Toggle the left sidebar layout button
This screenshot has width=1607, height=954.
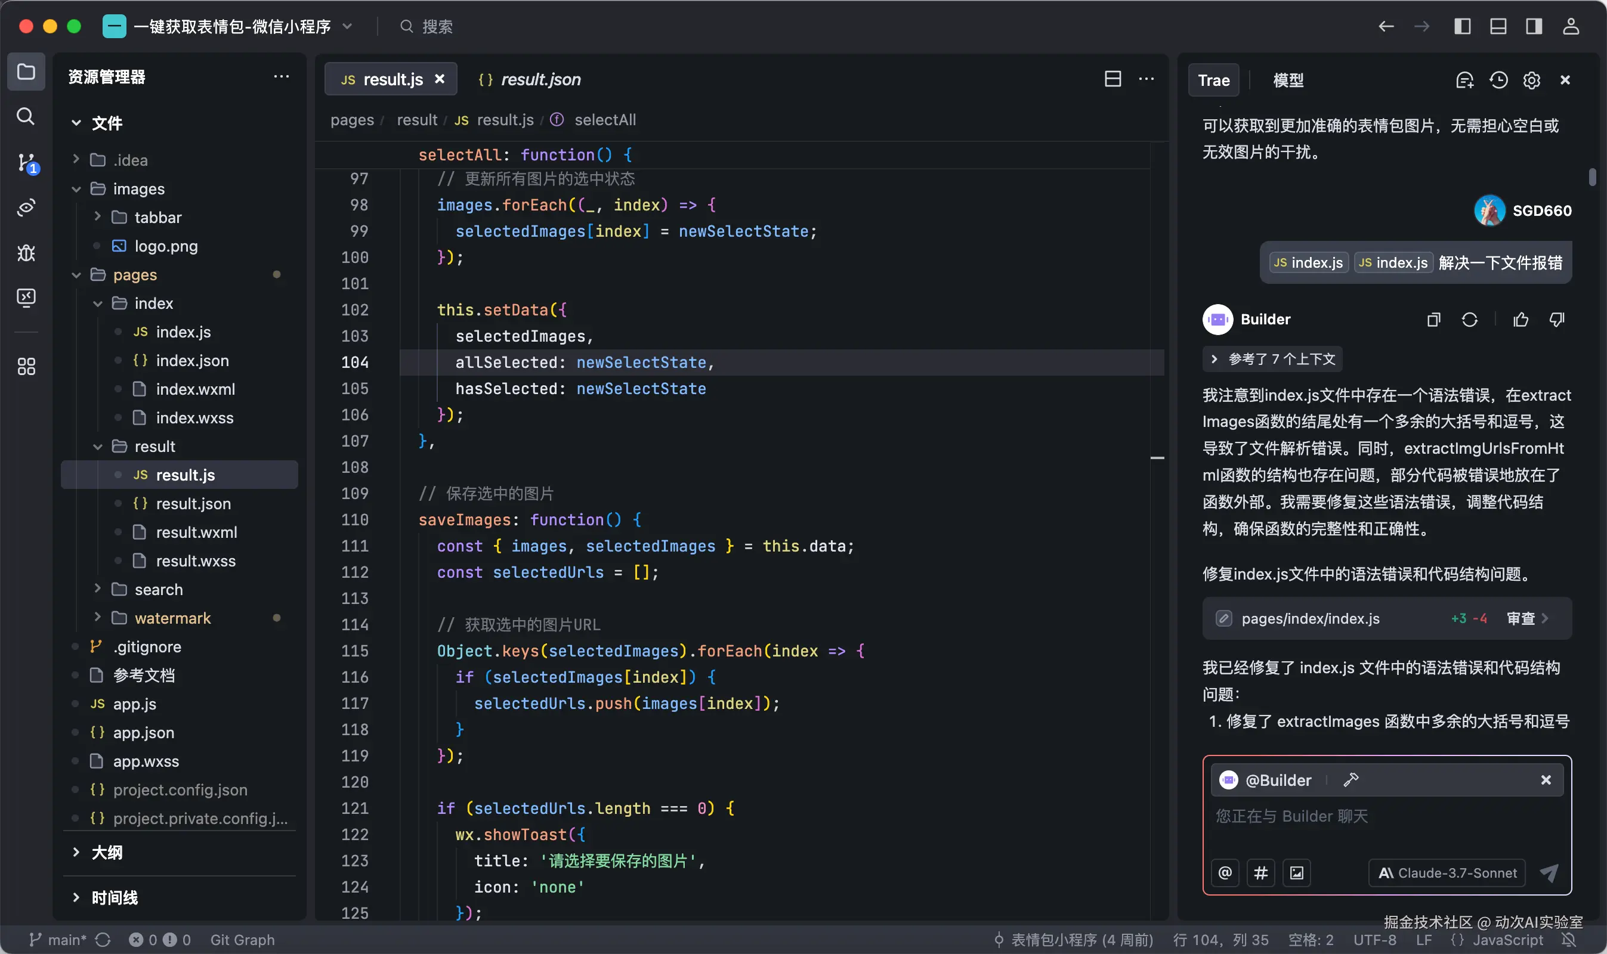[x=1462, y=26]
